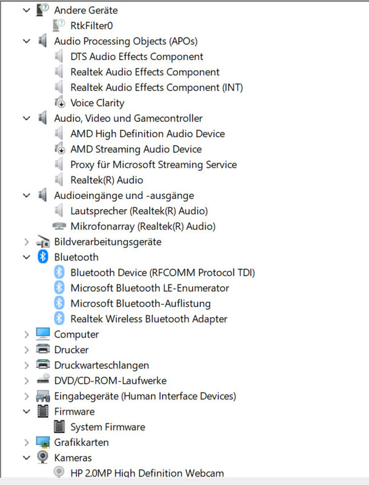Click the Mikrofonarray device icon
Image resolution: width=369 pixels, height=485 pixels.
[59, 226]
